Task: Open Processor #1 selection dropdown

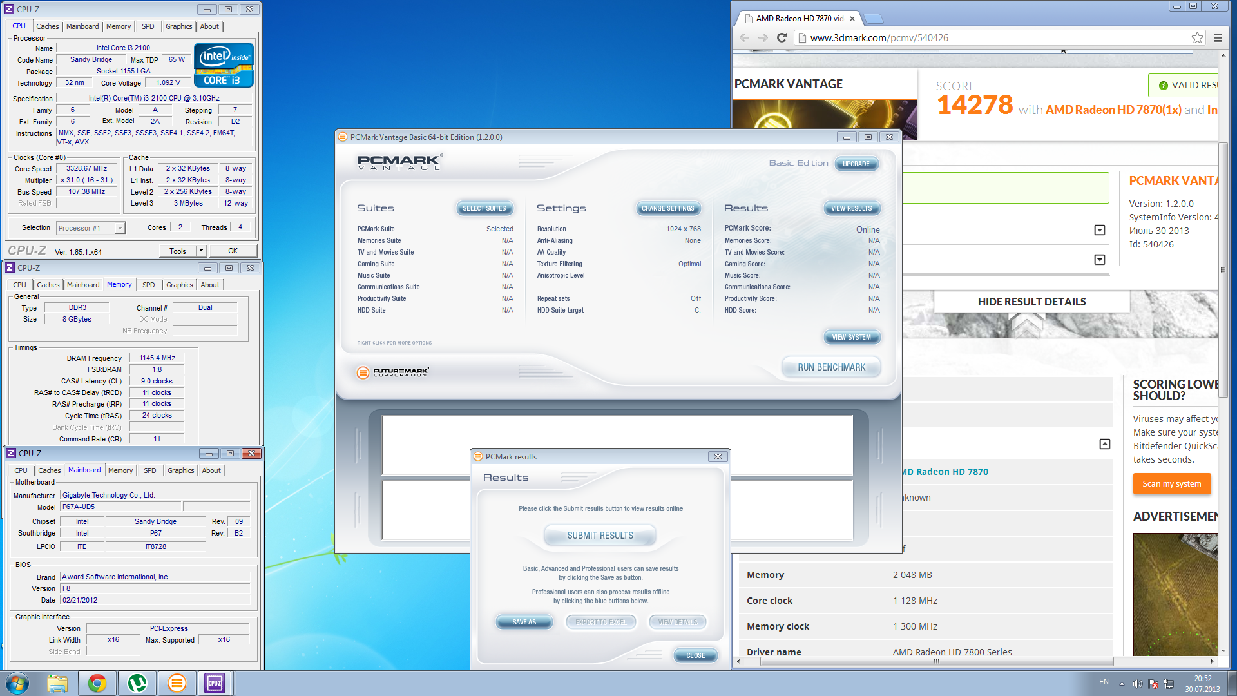Action: tap(119, 228)
